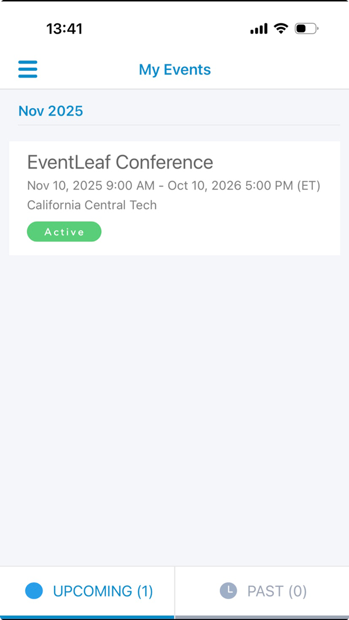Tap the gray circular badge on PAST tab
349x620 pixels.
coord(228,590)
